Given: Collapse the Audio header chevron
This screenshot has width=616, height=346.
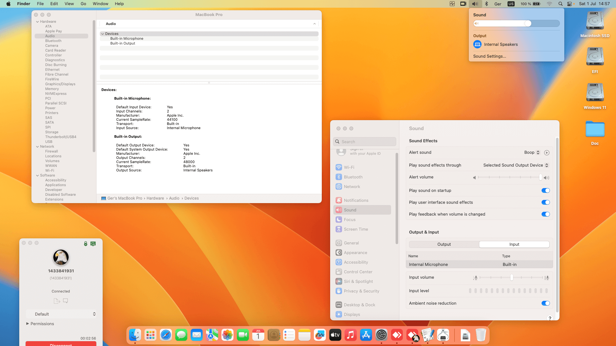Looking at the screenshot, I should click(314, 24).
